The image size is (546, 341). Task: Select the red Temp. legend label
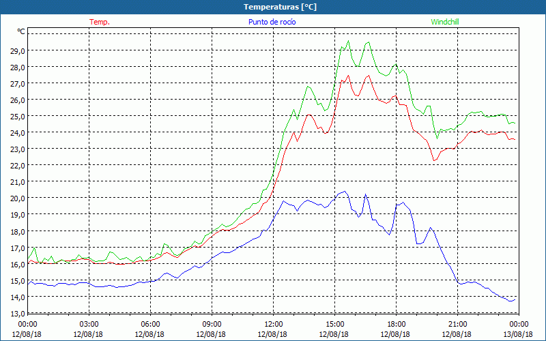(x=100, y=22)
